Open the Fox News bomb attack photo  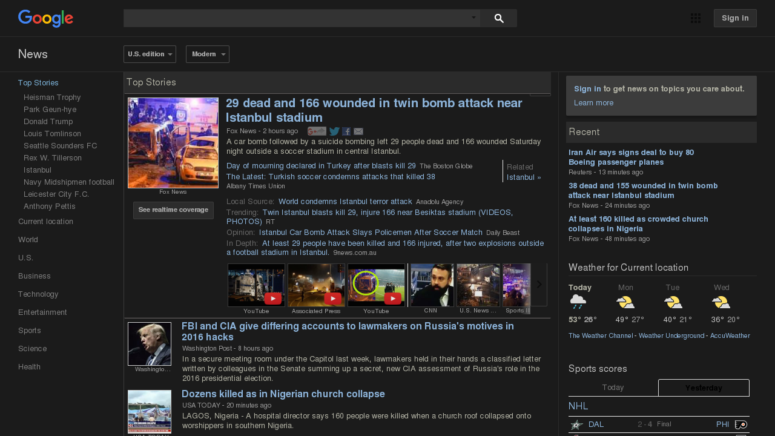[173, 143]
